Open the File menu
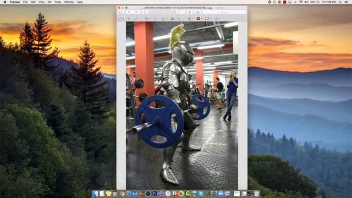The height and width of the screenshot is (198, 352). pyautogui.click(x=25, y=2)
